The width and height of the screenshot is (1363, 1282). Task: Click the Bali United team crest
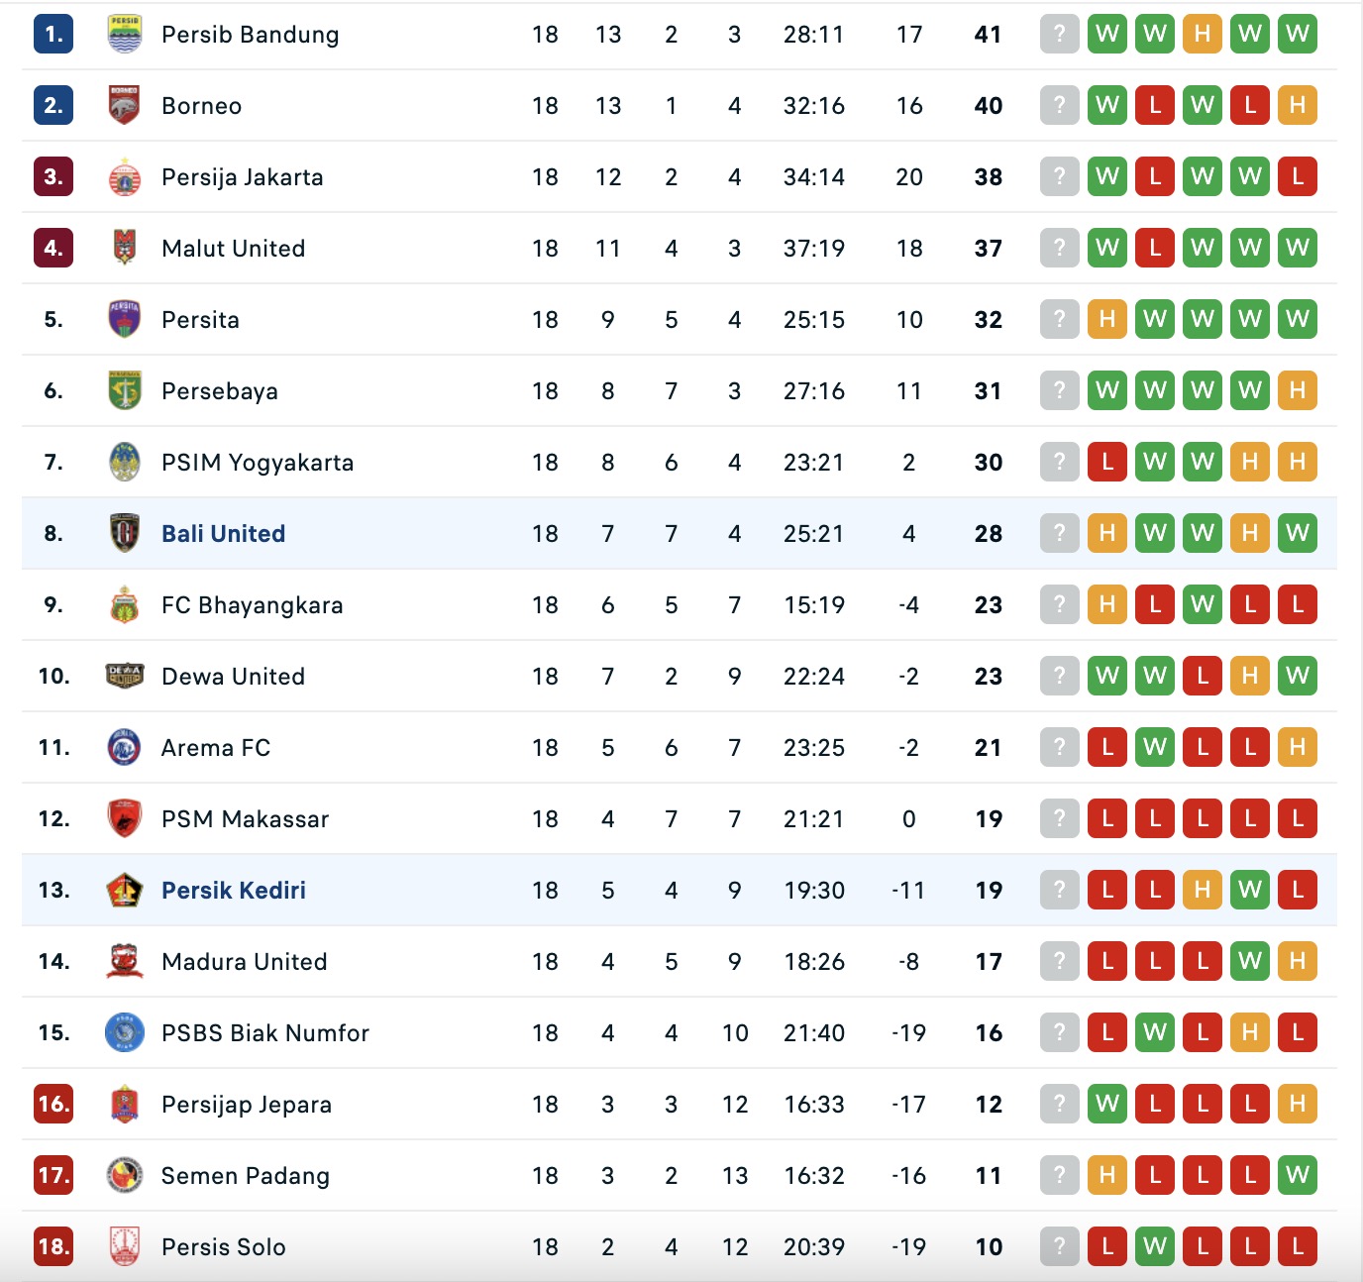125,533
